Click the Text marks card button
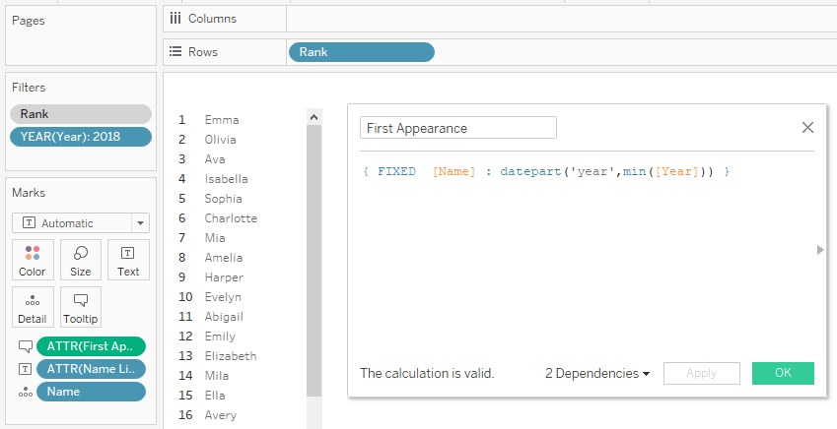 128,260
